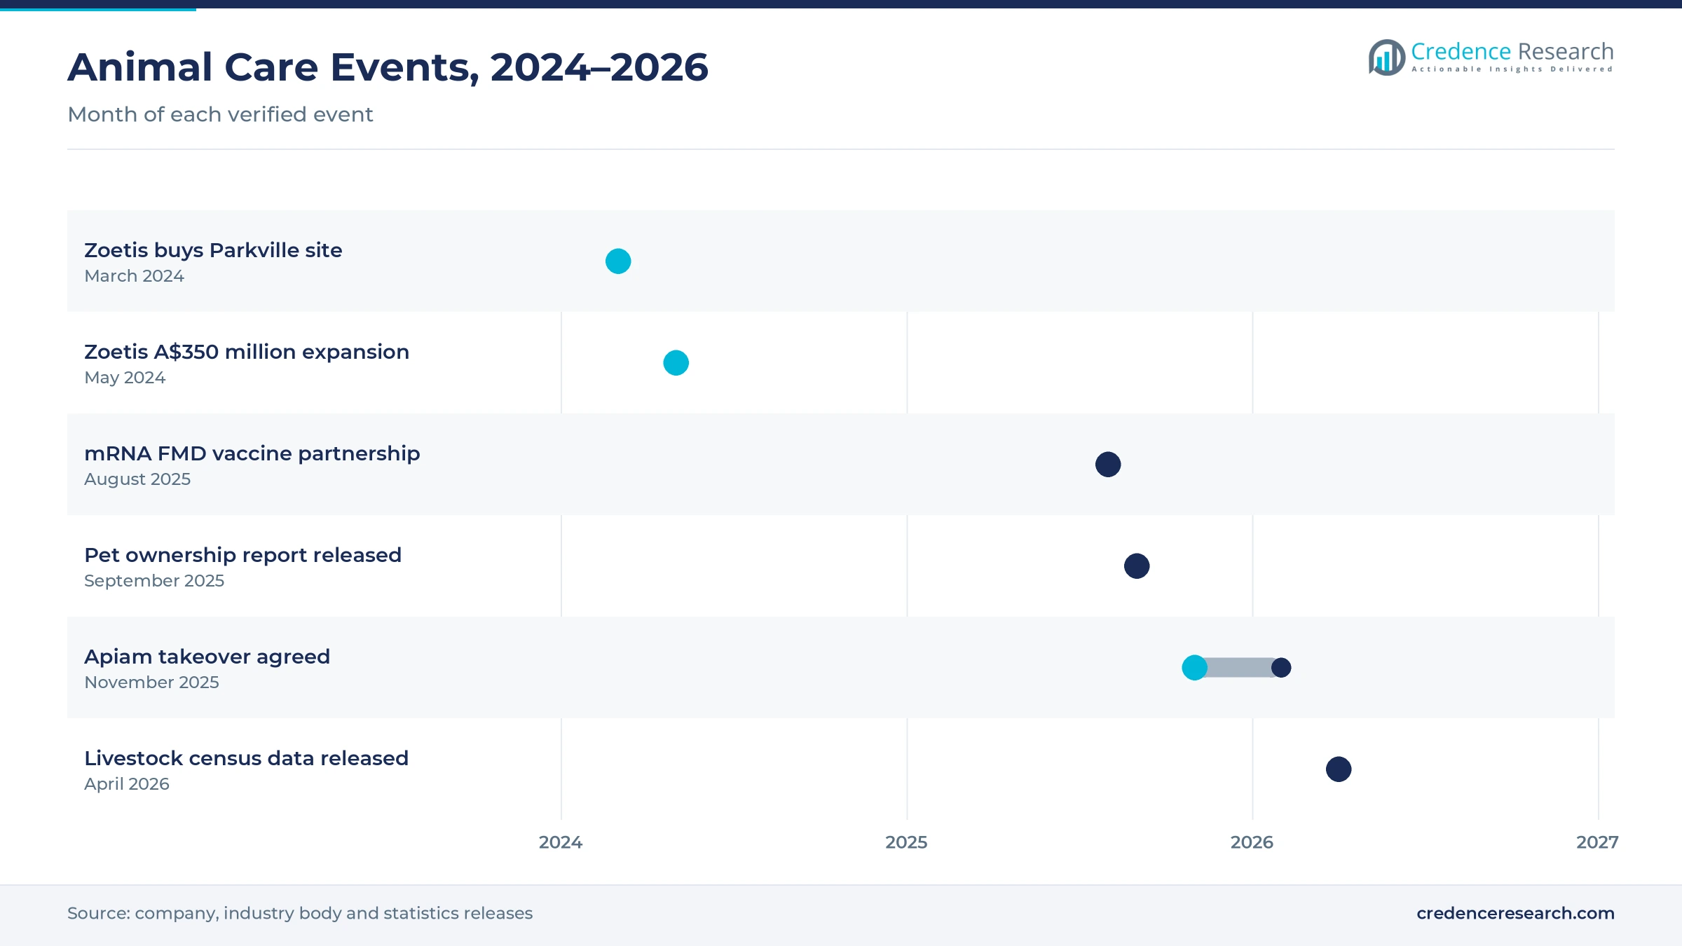Click the 'Apiam takeover agreed' label

coord(207,657)
